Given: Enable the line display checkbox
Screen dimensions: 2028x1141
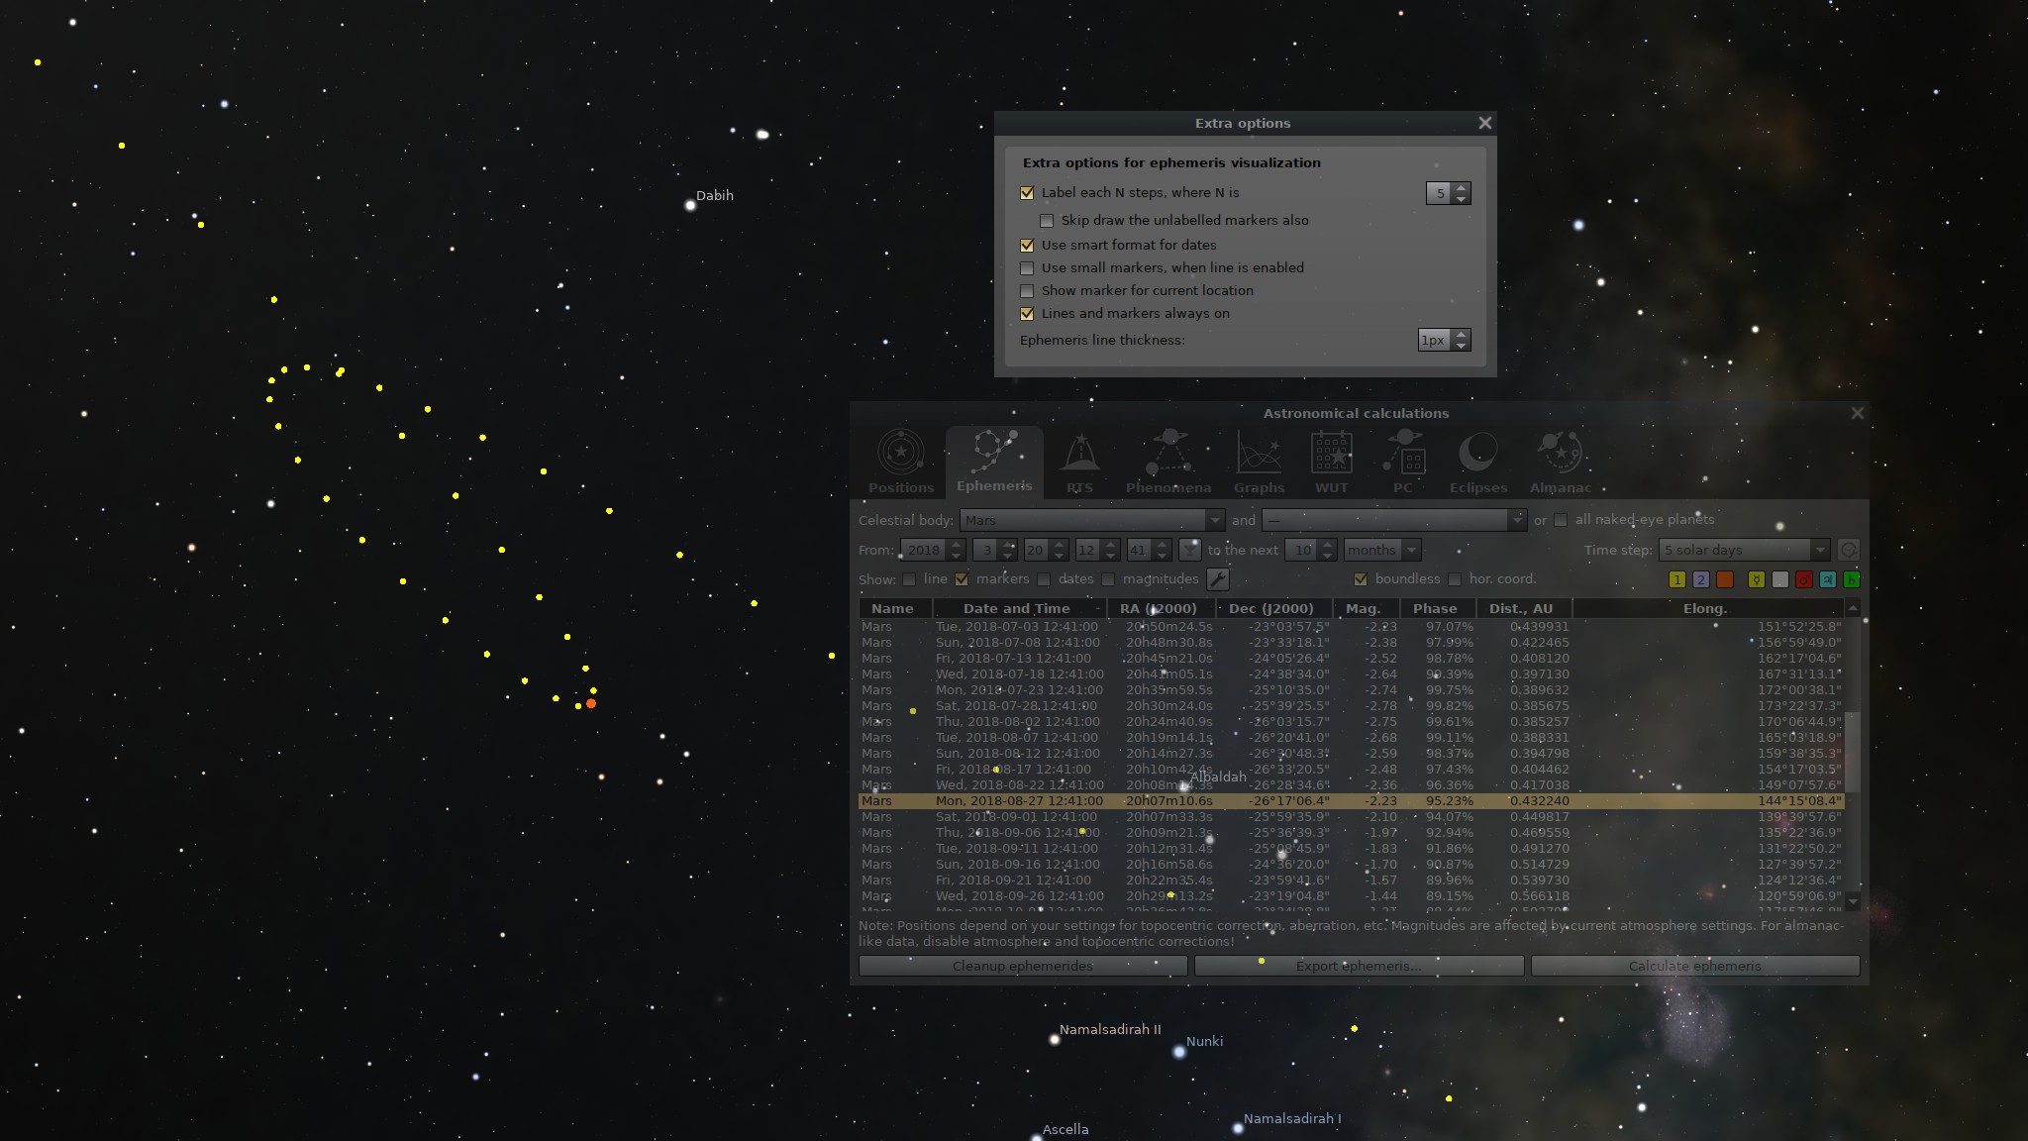Looking at the screenshot, I should 909,579.
